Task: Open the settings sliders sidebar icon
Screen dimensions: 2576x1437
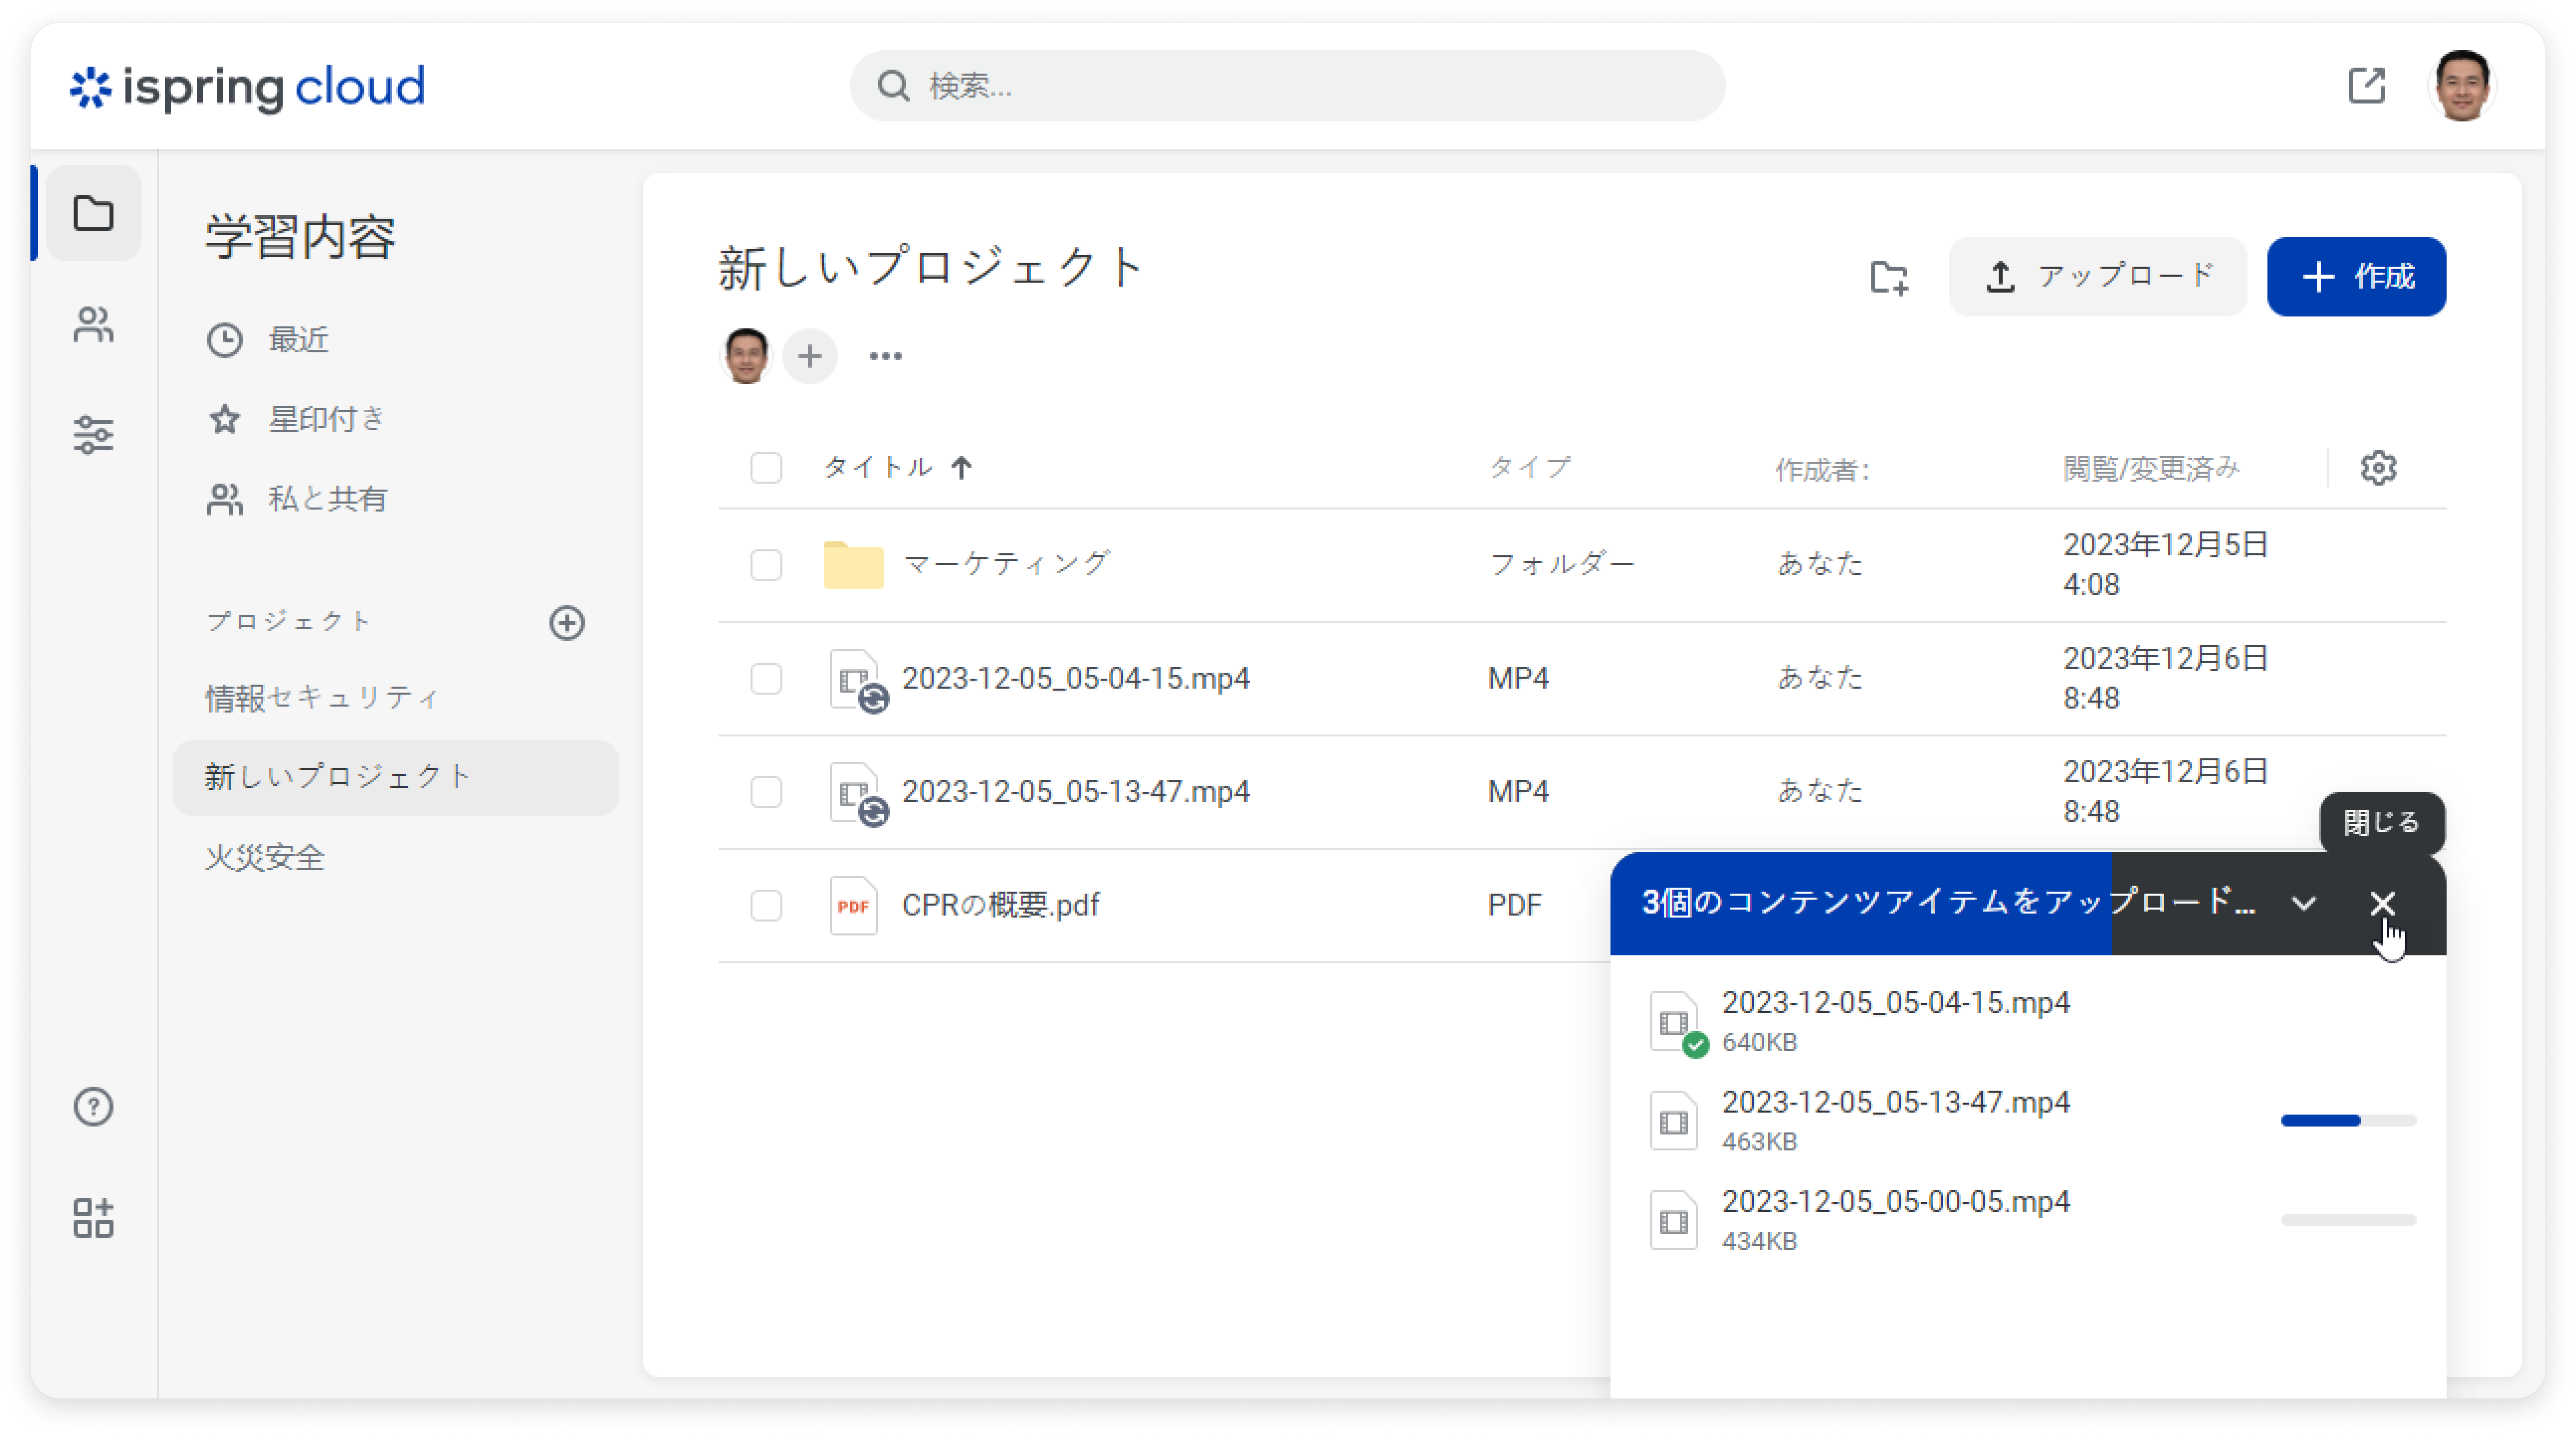Action: pyautogui.click(x=93, y=434)
